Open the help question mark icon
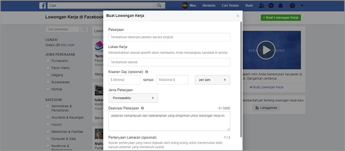The height and width of the screenshot is (151, 345). 292,6
